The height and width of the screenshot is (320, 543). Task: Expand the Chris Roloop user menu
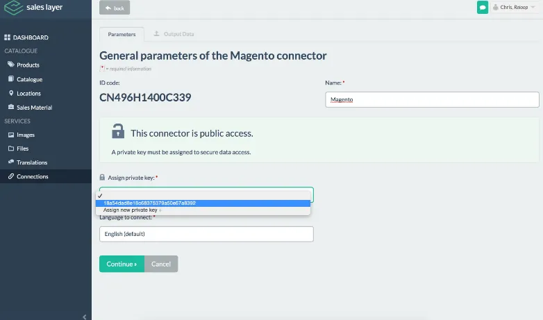(515, 7)
